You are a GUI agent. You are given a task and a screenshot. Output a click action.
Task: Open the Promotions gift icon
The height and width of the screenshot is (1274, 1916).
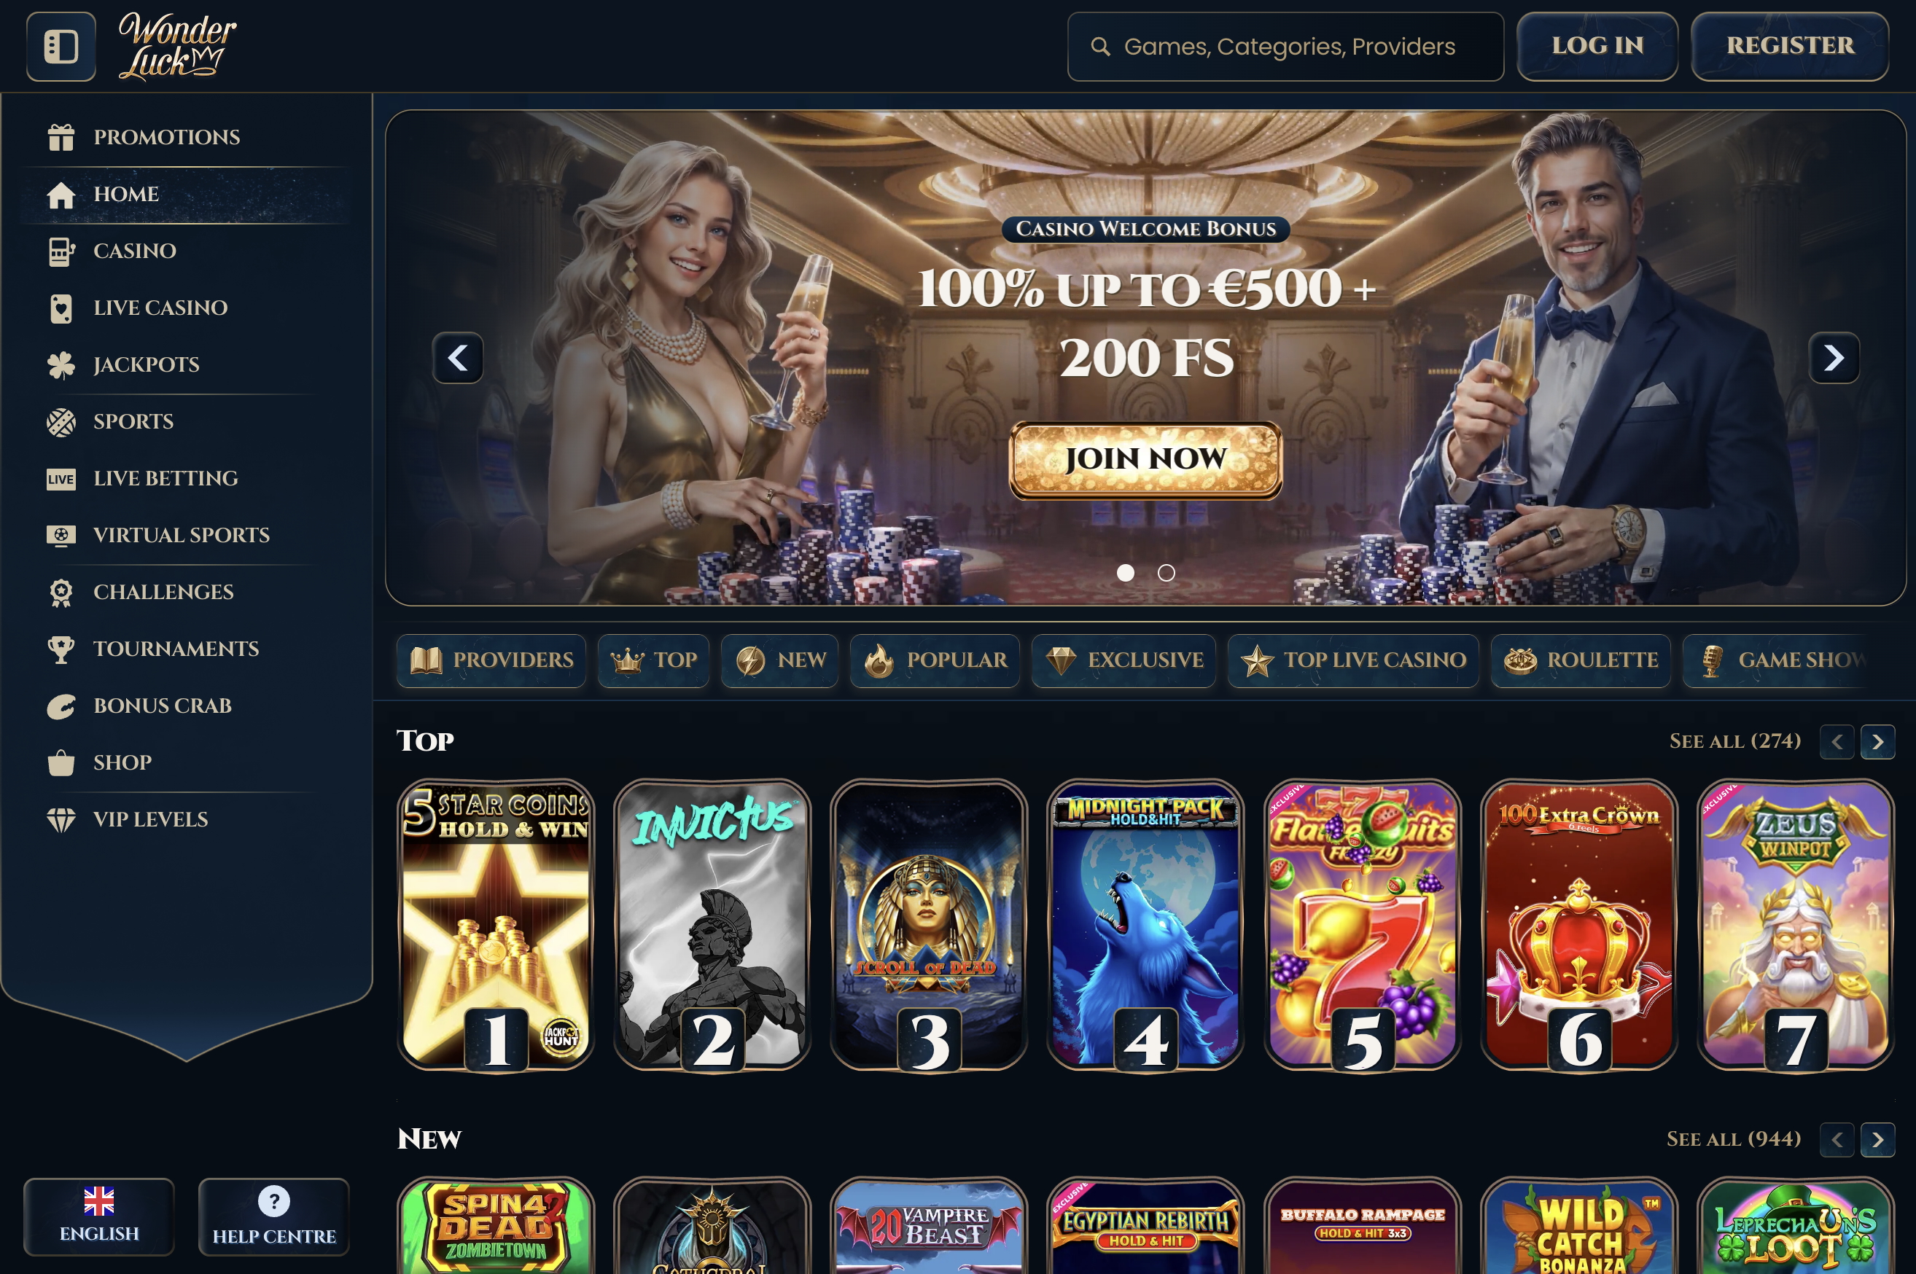tap(61, 137)
